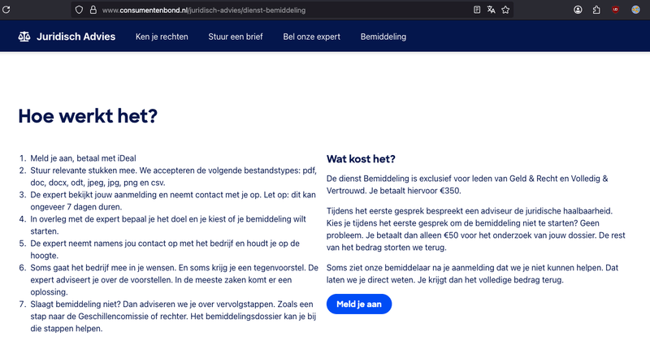Click paragraph 'Tijdens het eerste gesprek bespreekt'
The image size is (650, 341).
476,229
